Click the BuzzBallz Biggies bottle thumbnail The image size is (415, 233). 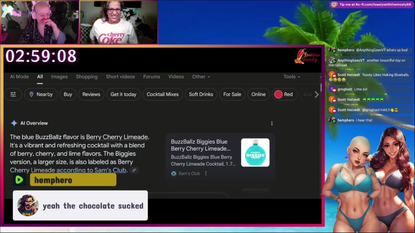coord(255,152)
